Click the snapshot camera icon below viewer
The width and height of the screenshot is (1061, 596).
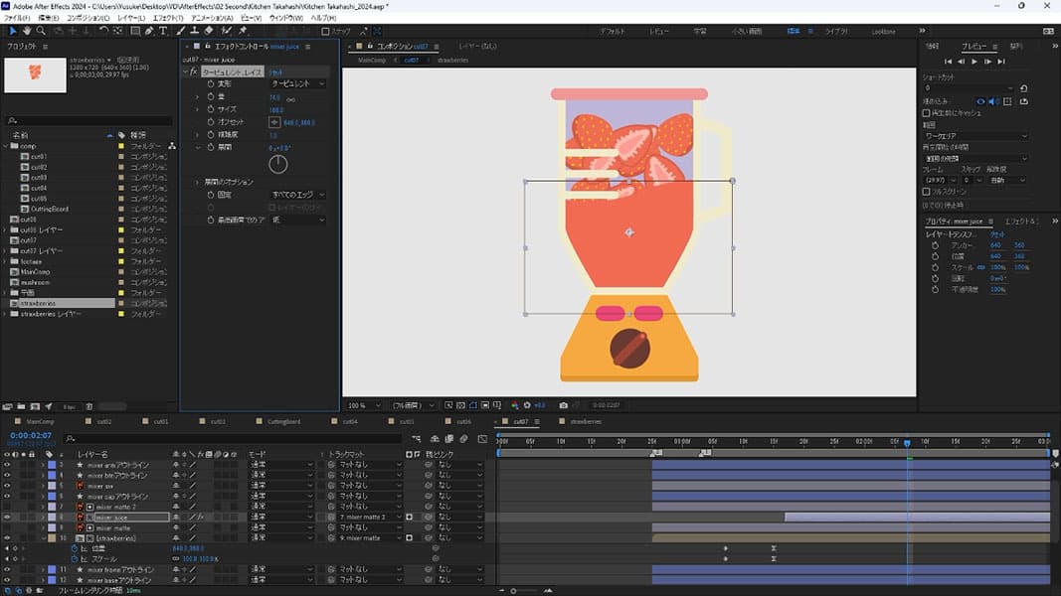pos(564,405)
